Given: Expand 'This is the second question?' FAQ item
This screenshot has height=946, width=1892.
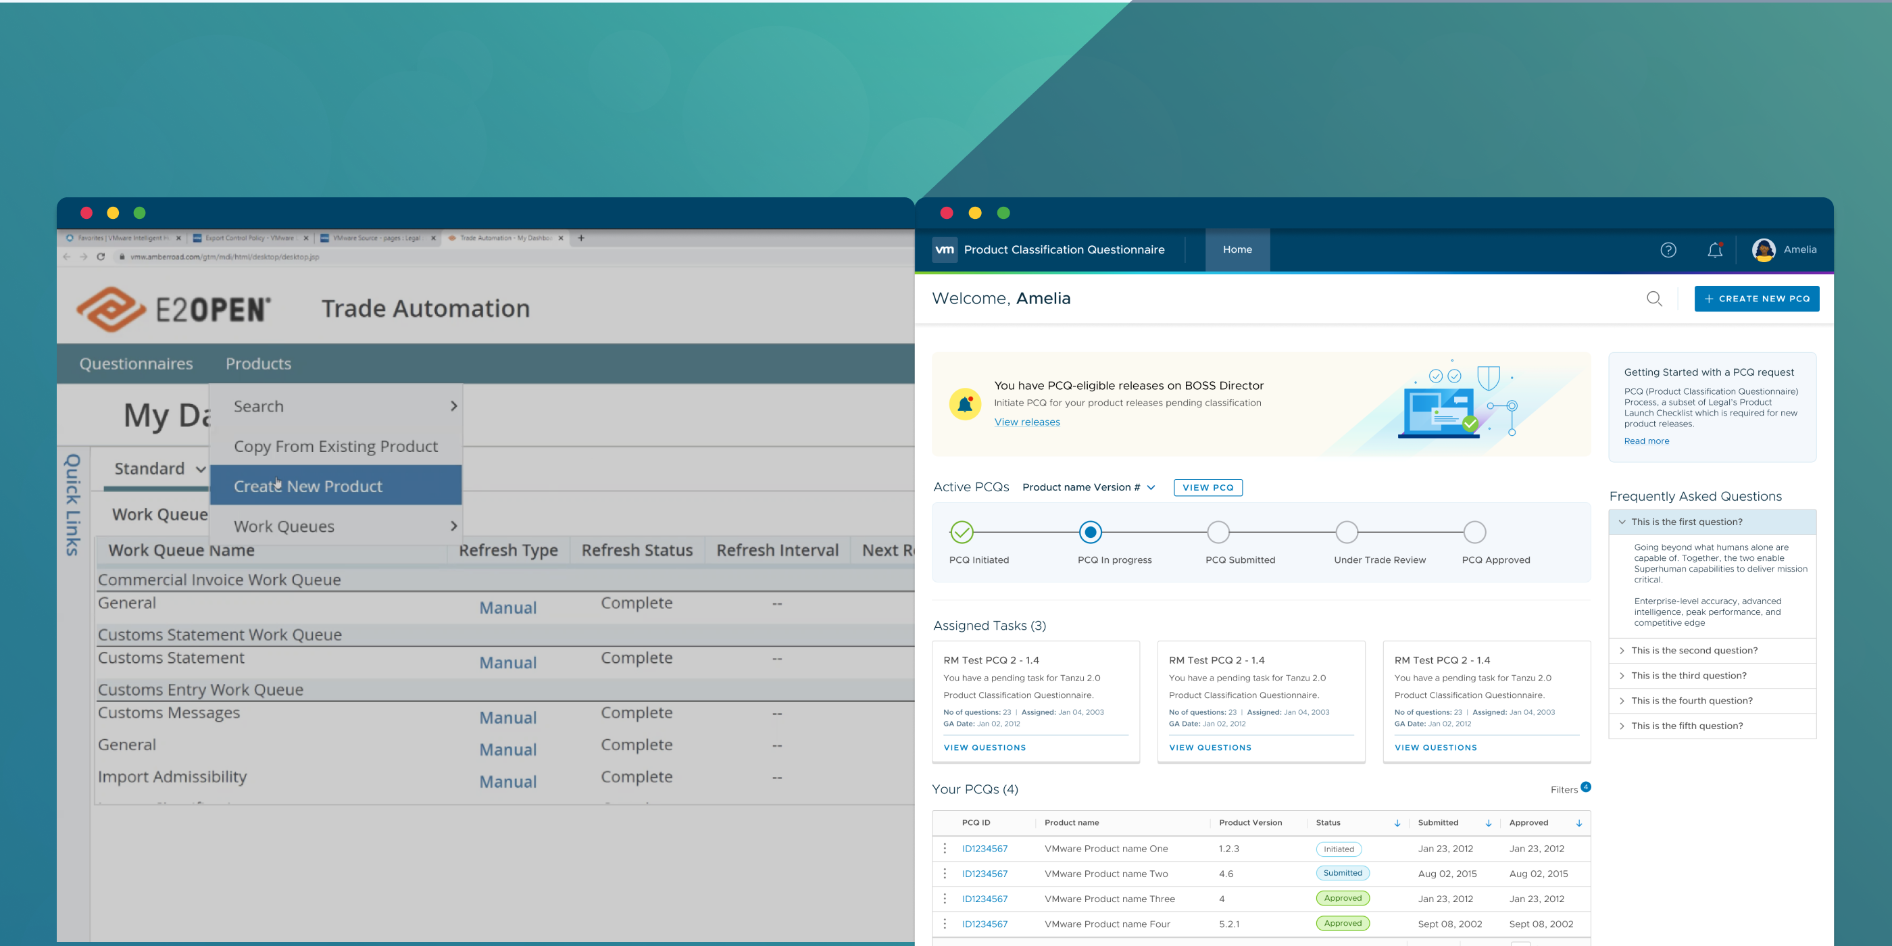Looking at the screenshot, I should click(x=1693, y=650).
